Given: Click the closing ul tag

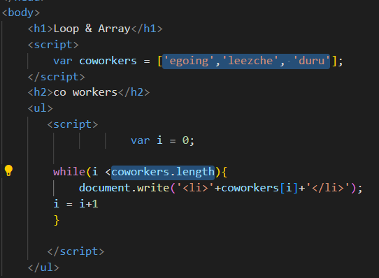Looking at the screenshot, I should click(x=43, y=268).
